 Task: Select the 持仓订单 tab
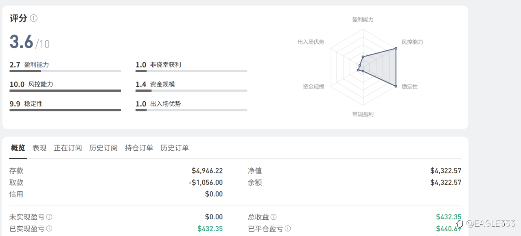(x=139, y=148)
